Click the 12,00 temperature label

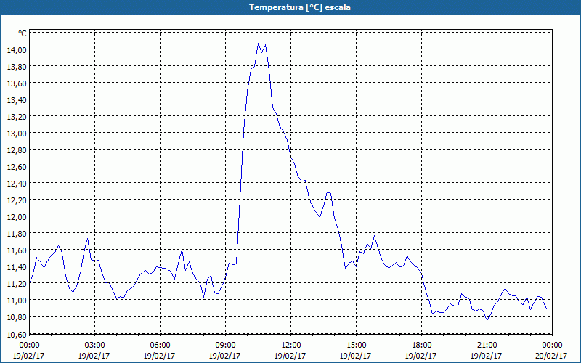(x=16, y=216)
